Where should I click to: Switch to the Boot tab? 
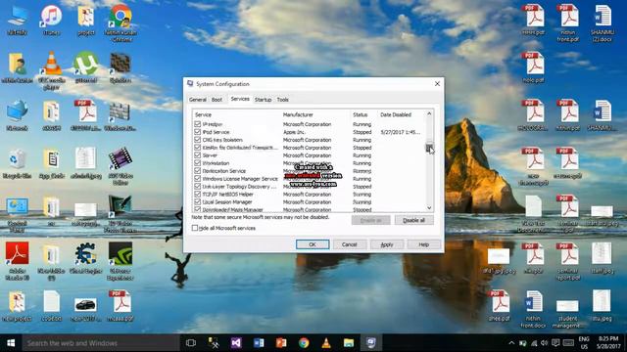point(217,100)
